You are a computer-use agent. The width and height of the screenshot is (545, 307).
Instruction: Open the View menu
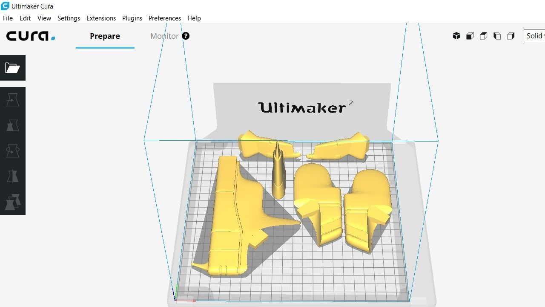pos(44,18)
